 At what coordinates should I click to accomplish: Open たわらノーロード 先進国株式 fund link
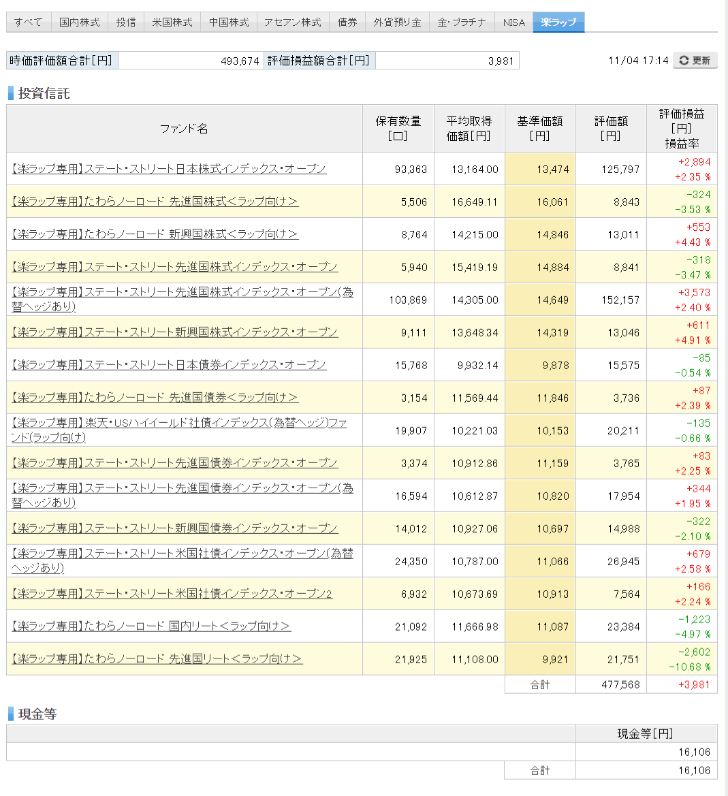click(155, 202)
